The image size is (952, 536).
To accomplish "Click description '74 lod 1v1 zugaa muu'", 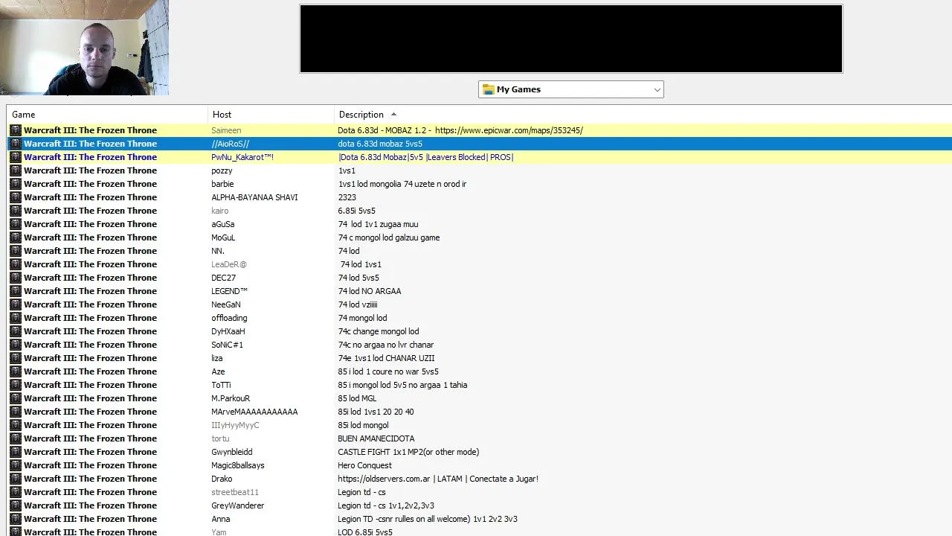I will point(378,224).
